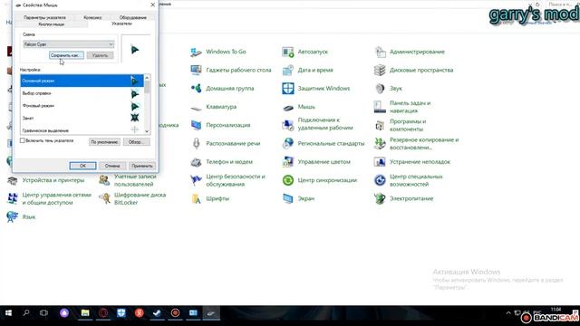The height and width of the screenshot is (326, 580).
Task: Open the Steam taskbar icon
Action: (x=157, y=313)
